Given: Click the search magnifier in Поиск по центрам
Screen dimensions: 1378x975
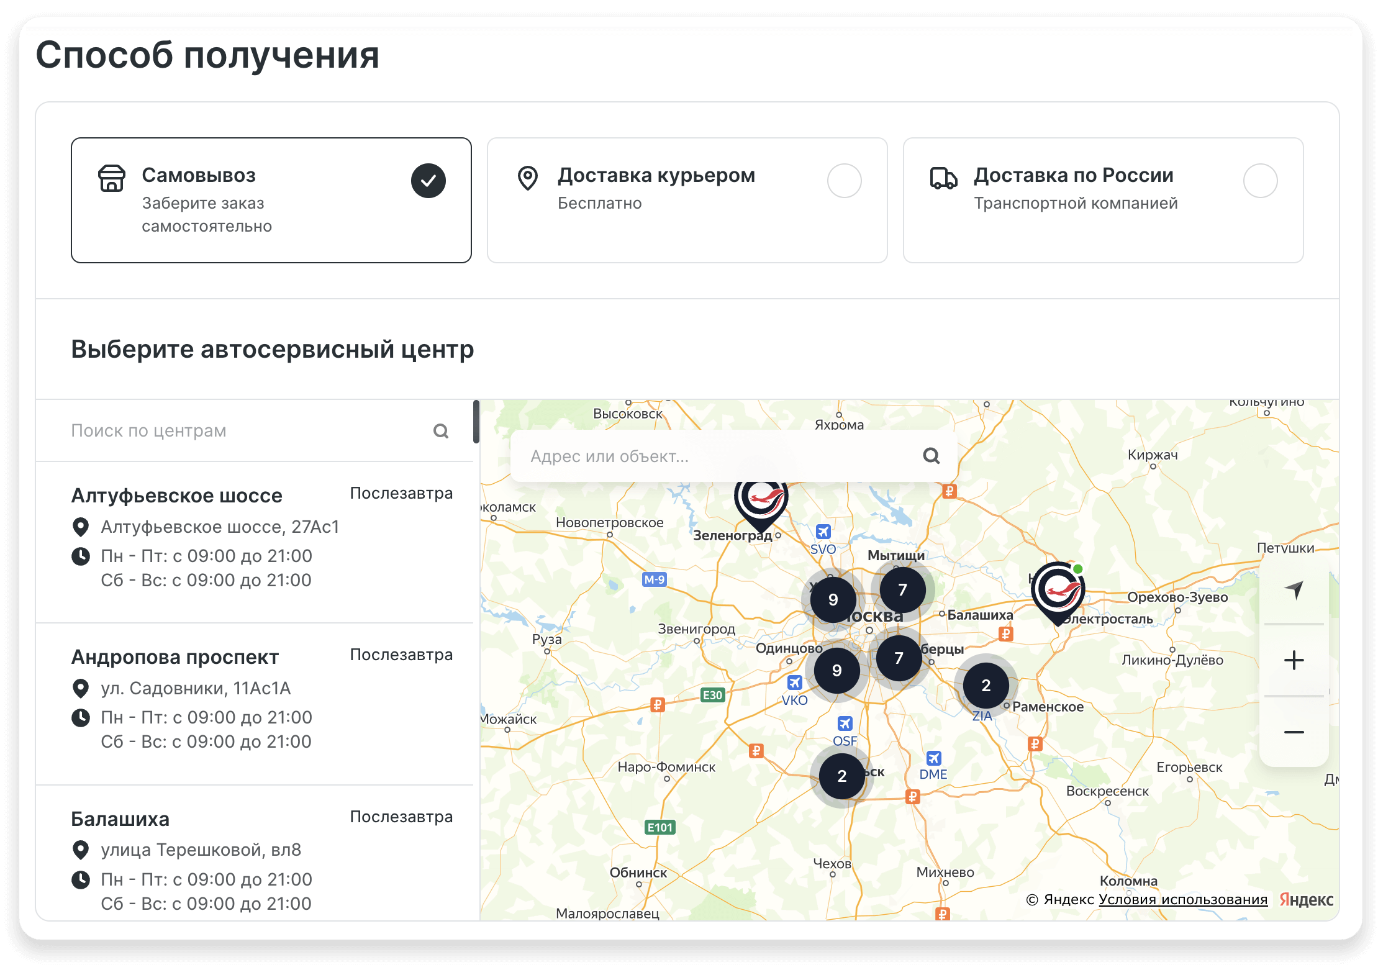Looking at the screenshot, I should [x=441, y=430].
